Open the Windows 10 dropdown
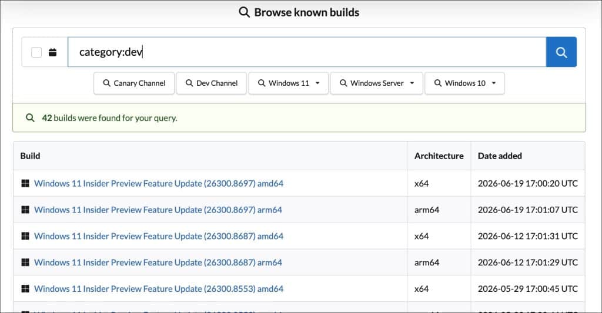Viewport: 602px width, 313px height. 464,83
